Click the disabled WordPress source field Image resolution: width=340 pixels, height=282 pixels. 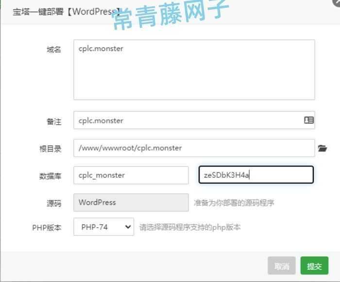pyautogui.click(x=131, y=202)
